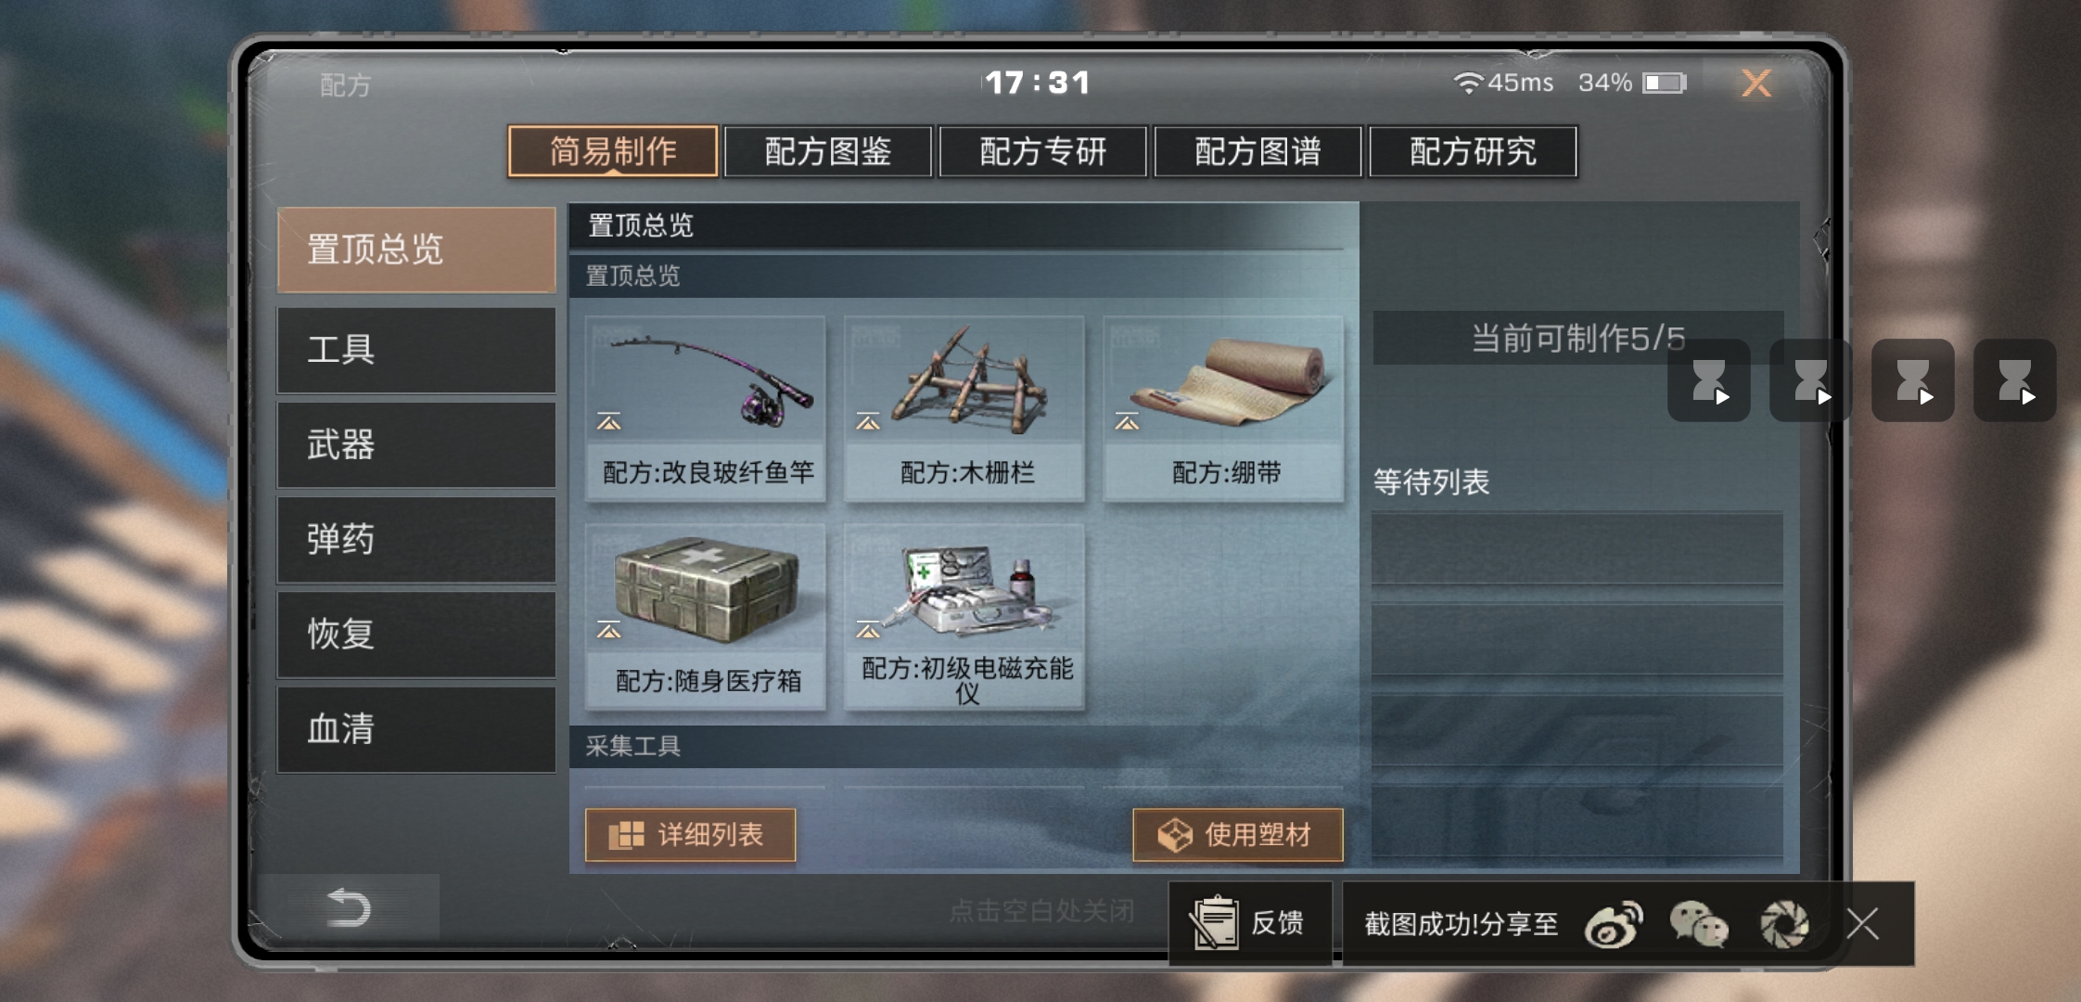Open the 配方研究 tab
This screenshot has height=1002, width=2081.
pos(1473,151)
